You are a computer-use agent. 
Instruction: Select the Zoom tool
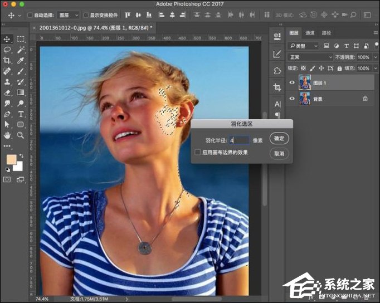pyautogui.click(x=21, y=135)
